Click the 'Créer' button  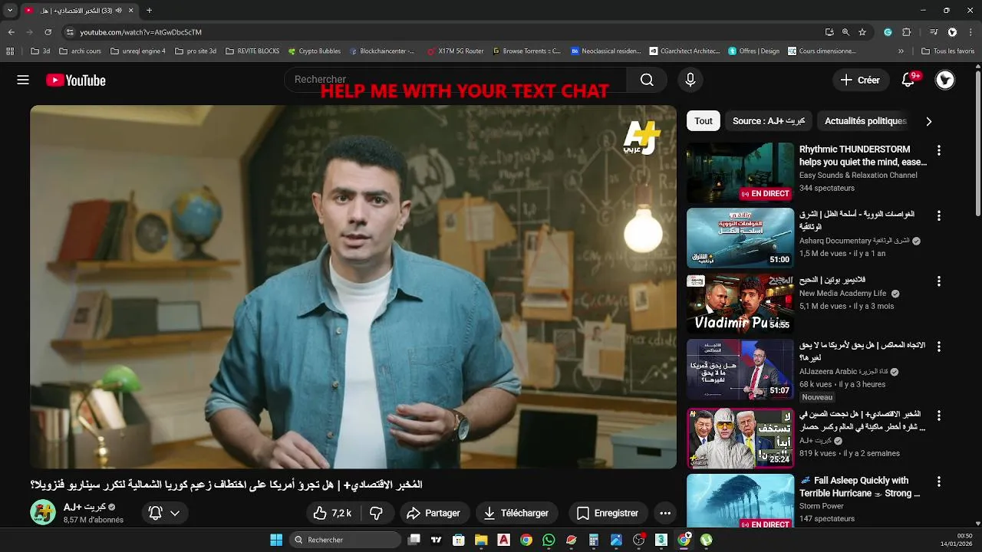point(861,80)
